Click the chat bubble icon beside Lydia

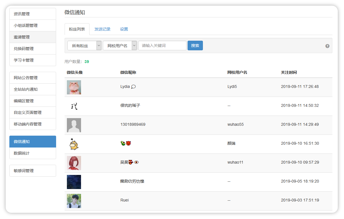[133, 87]
